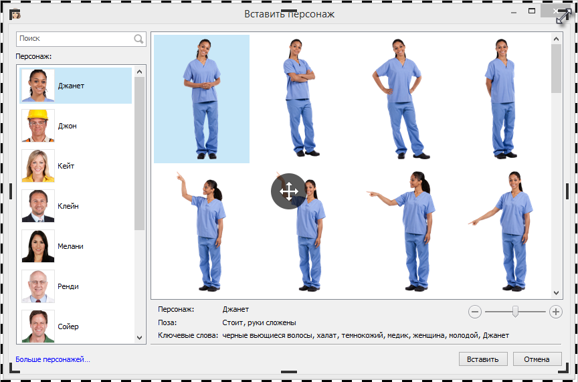Viewport: 578px width, 382px height.
Task: Choose pose with hands on hips
Action: tap(400, 99)
